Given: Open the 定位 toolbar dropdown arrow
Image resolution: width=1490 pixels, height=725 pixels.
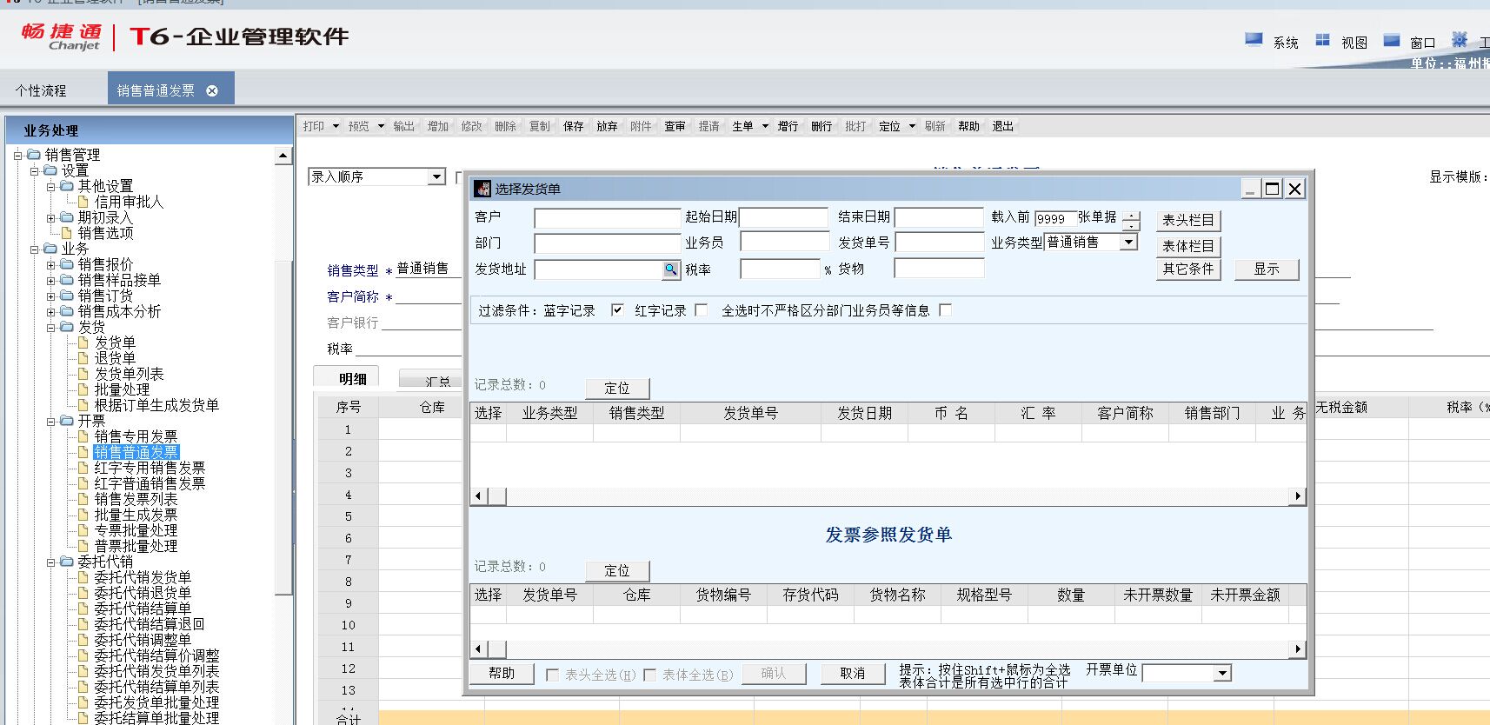Looking at the screenshot, I should (x=912, y=126).
